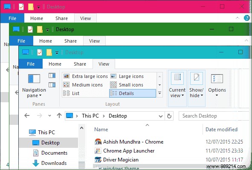
Task: Click Search Desktop input field
Action: click(x=214, y=116)
